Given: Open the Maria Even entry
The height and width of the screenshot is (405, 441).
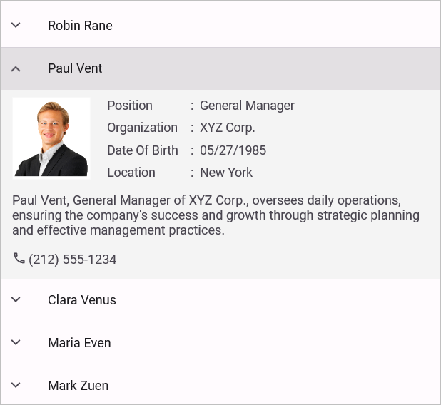Looking at the screenshot, I should 79,343.
